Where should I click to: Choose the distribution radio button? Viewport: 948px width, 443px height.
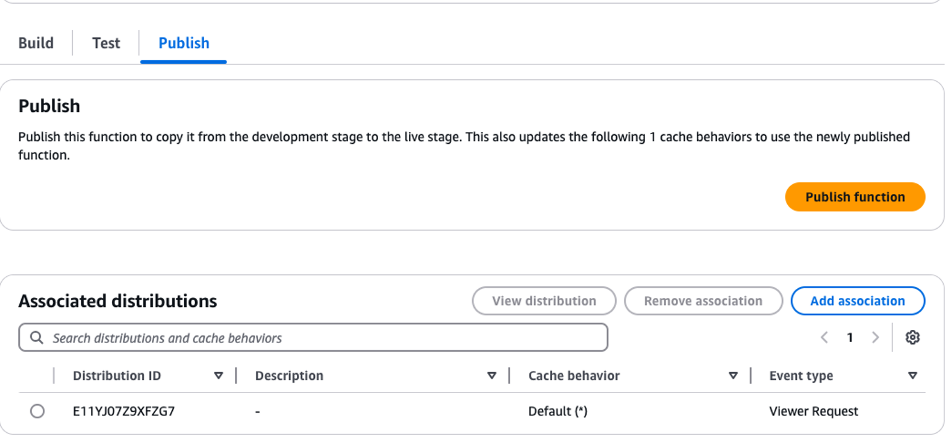click(38, 411)
